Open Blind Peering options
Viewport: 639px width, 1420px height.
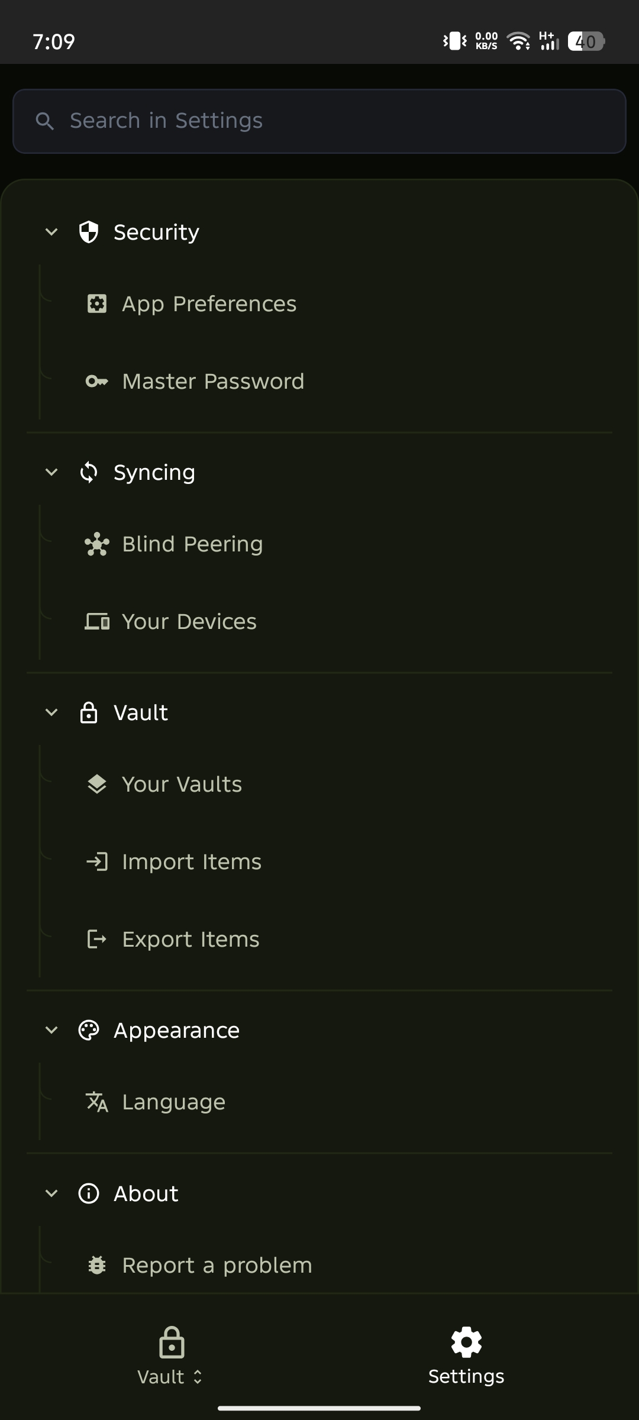click(192, 543)
